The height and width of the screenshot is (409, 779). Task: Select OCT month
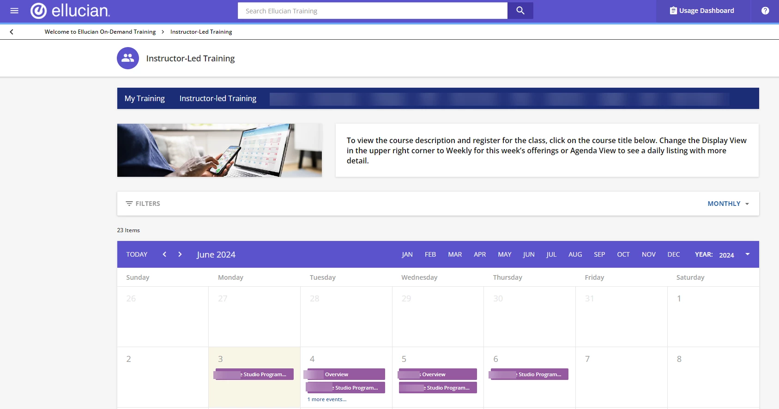(623, 254)
